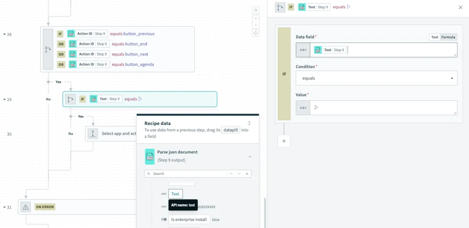Click the warning icon in step 31
469x228 pixels.
tap(26, 207)
